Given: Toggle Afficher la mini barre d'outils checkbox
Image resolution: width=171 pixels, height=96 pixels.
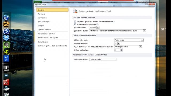Looking at the screenshot, I should coord(75,22).
